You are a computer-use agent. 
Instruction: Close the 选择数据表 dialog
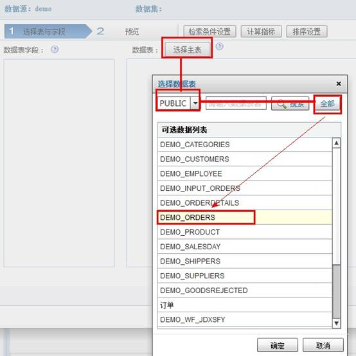pos(339,84)
